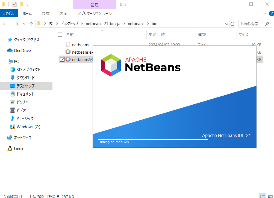This screenshot has width=274, height=198.
Task: Select デスクトップ in navigation pane
Action: pyautogui.click(x=26, y=86)
